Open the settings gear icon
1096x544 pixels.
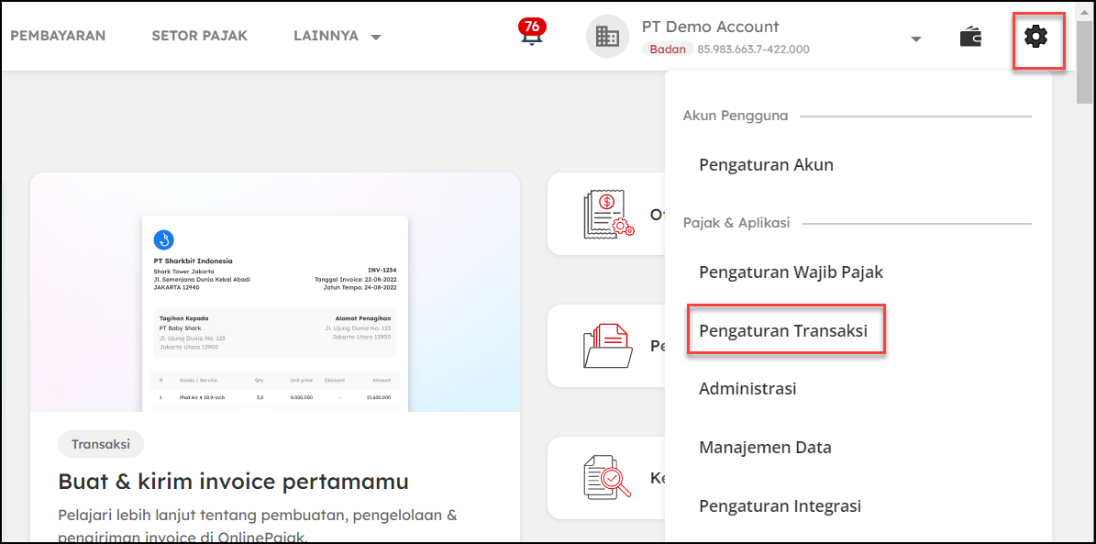point(1036,38)
